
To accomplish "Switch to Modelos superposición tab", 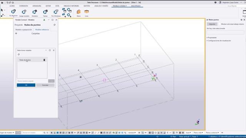I will pyautogui.click(x=24, y=30).
